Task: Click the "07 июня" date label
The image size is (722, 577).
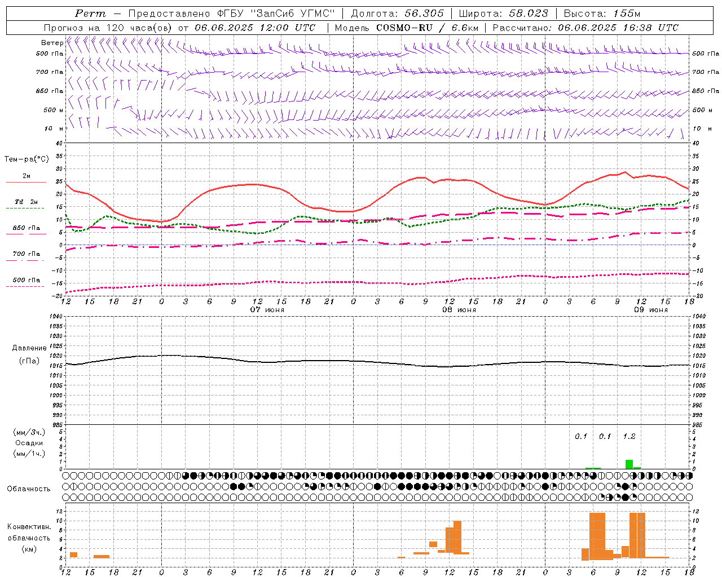Action: (x=267, y=310)
